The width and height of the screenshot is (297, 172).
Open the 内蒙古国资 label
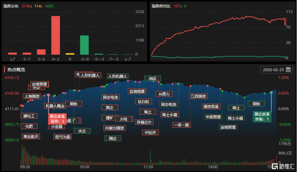pos(115,128)
